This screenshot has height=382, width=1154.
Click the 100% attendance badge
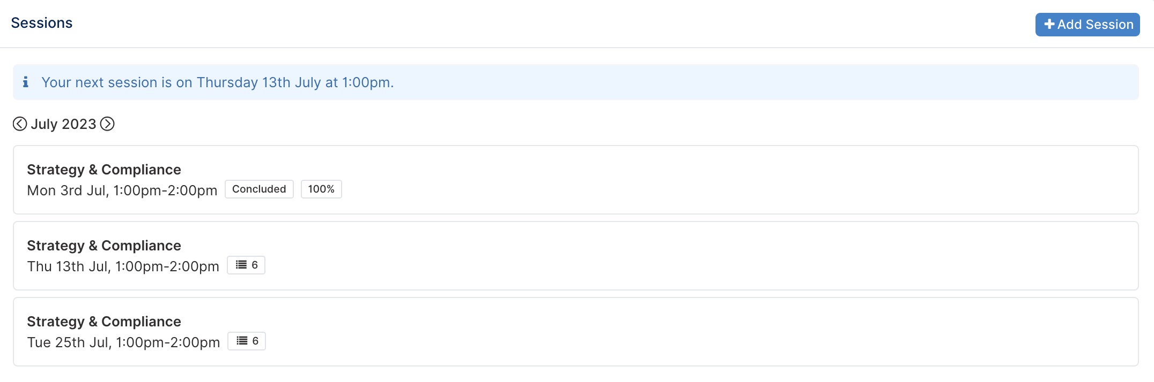tap(321, 189)
